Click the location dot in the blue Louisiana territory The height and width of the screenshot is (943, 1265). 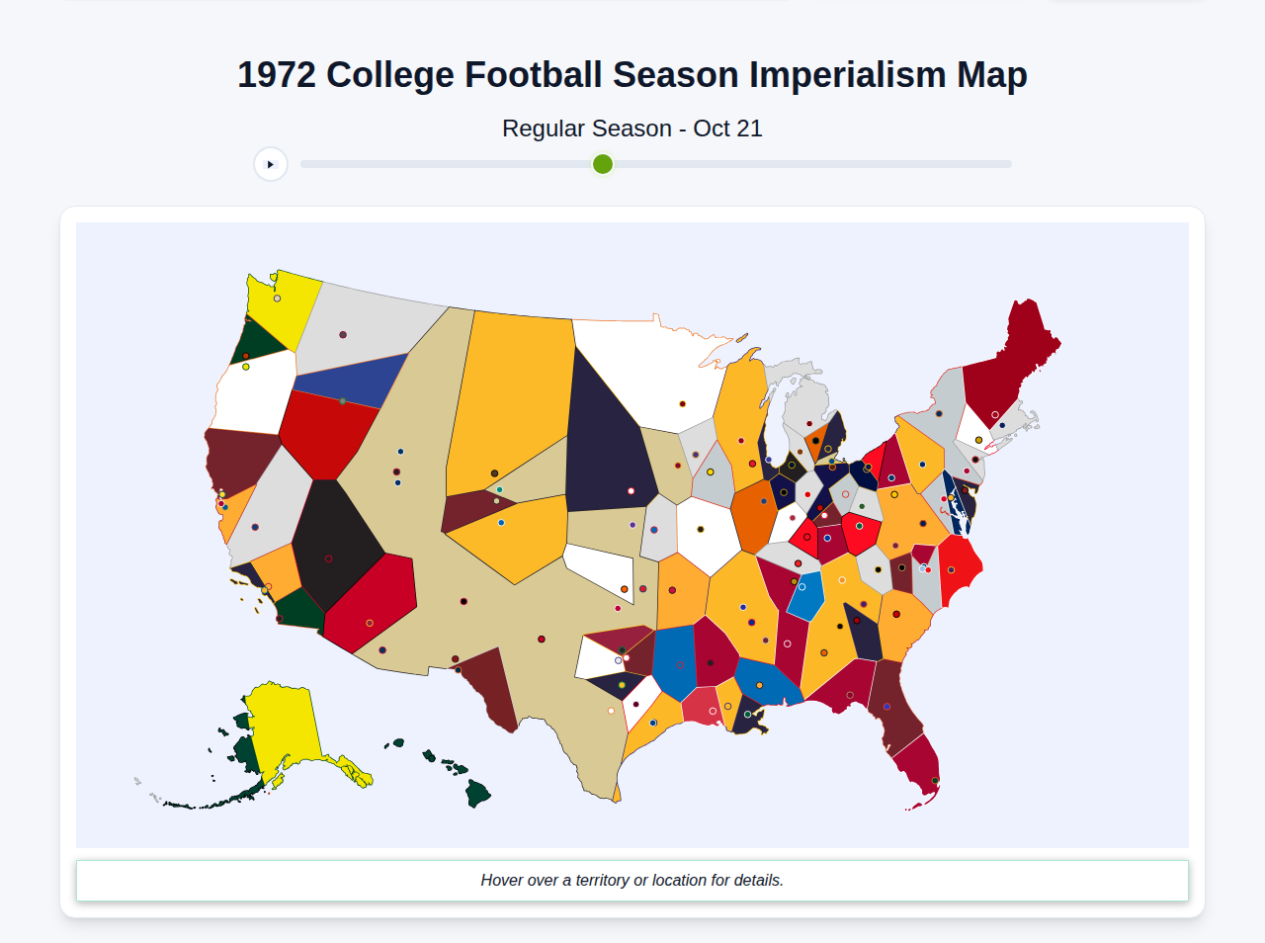760,686
